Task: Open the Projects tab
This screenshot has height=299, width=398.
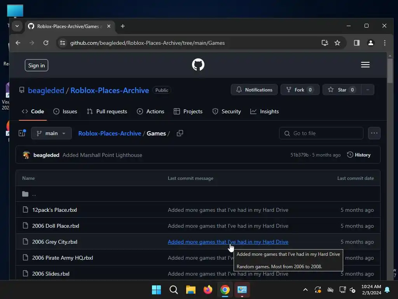Action: pyautogui.click(x=188, y=112)
